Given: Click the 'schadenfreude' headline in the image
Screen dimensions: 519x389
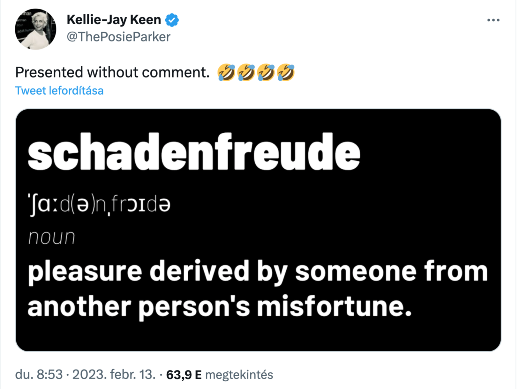Looking at the screenshot, I should tap(194, 152).
